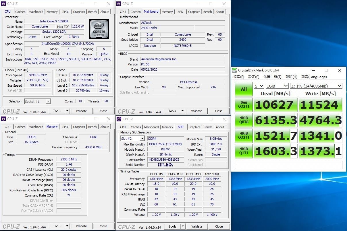Click the BIOS version P1.50 field
Image resolution: width=347 pixels, height=231 pixels.
[x=182, y=64]
